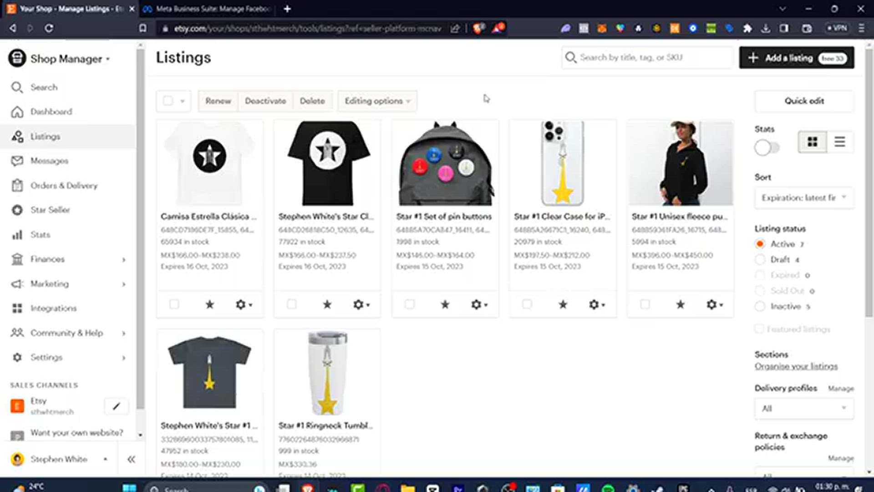Go back with the browser back arrow
Screen dimensions: 874x492
coord(13,28)
